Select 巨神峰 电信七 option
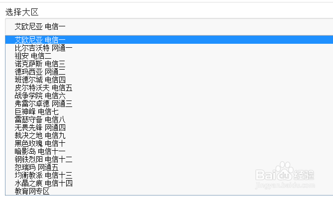The width and height of the screenshot is (333, 197). click(169, 111)
